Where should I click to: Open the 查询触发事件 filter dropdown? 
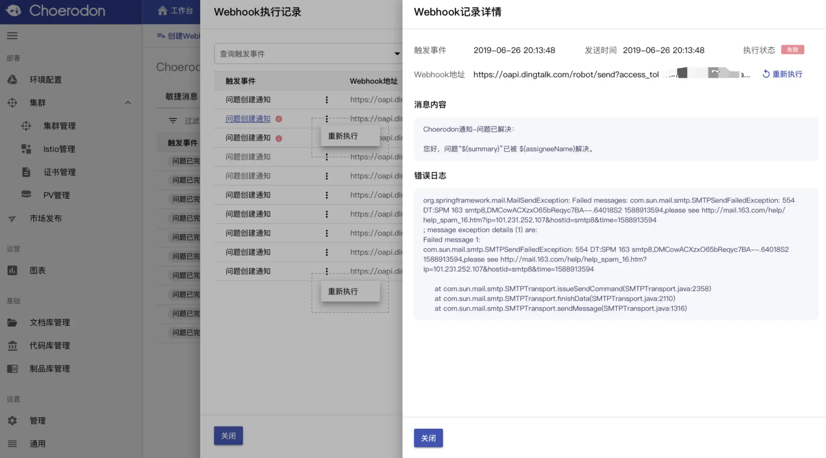point(308,53)
